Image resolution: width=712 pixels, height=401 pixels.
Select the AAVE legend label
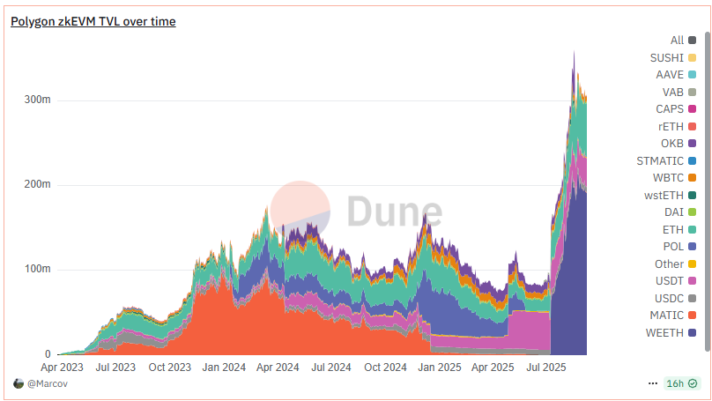click(670, 75)
